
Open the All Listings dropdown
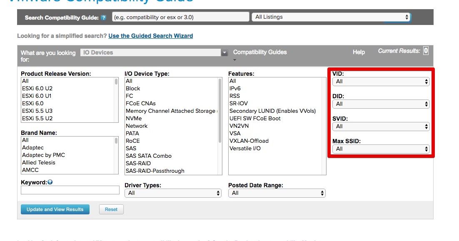pos(332,17)
